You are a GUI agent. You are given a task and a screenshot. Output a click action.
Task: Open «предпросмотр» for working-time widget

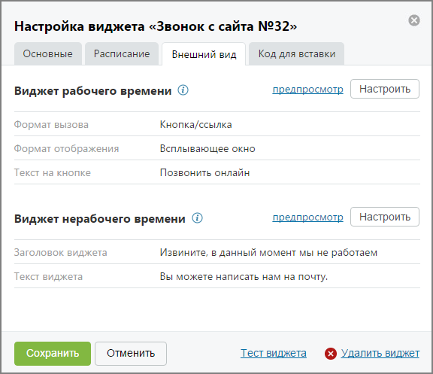(x=307, y=90)
